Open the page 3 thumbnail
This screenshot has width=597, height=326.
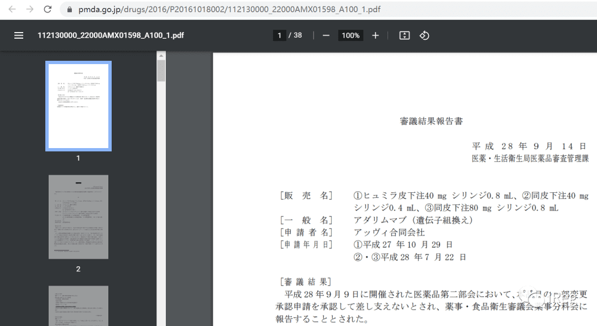[x=78, y=306]
